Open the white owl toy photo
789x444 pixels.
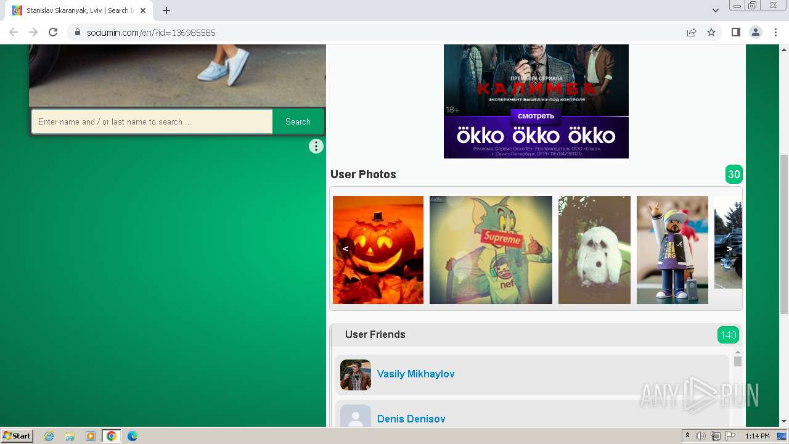click(594, 250)
